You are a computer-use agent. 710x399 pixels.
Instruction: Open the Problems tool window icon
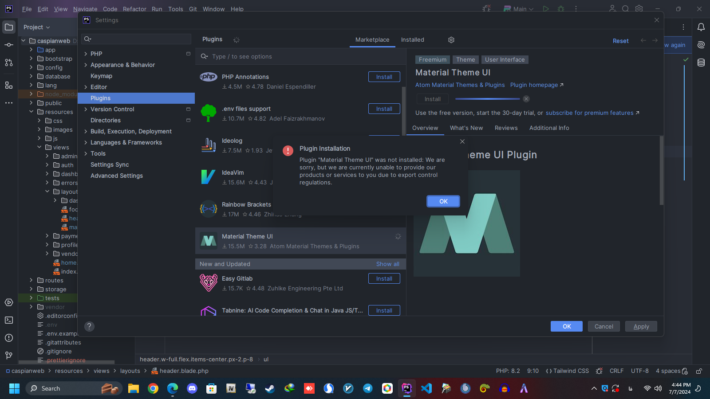9,338
